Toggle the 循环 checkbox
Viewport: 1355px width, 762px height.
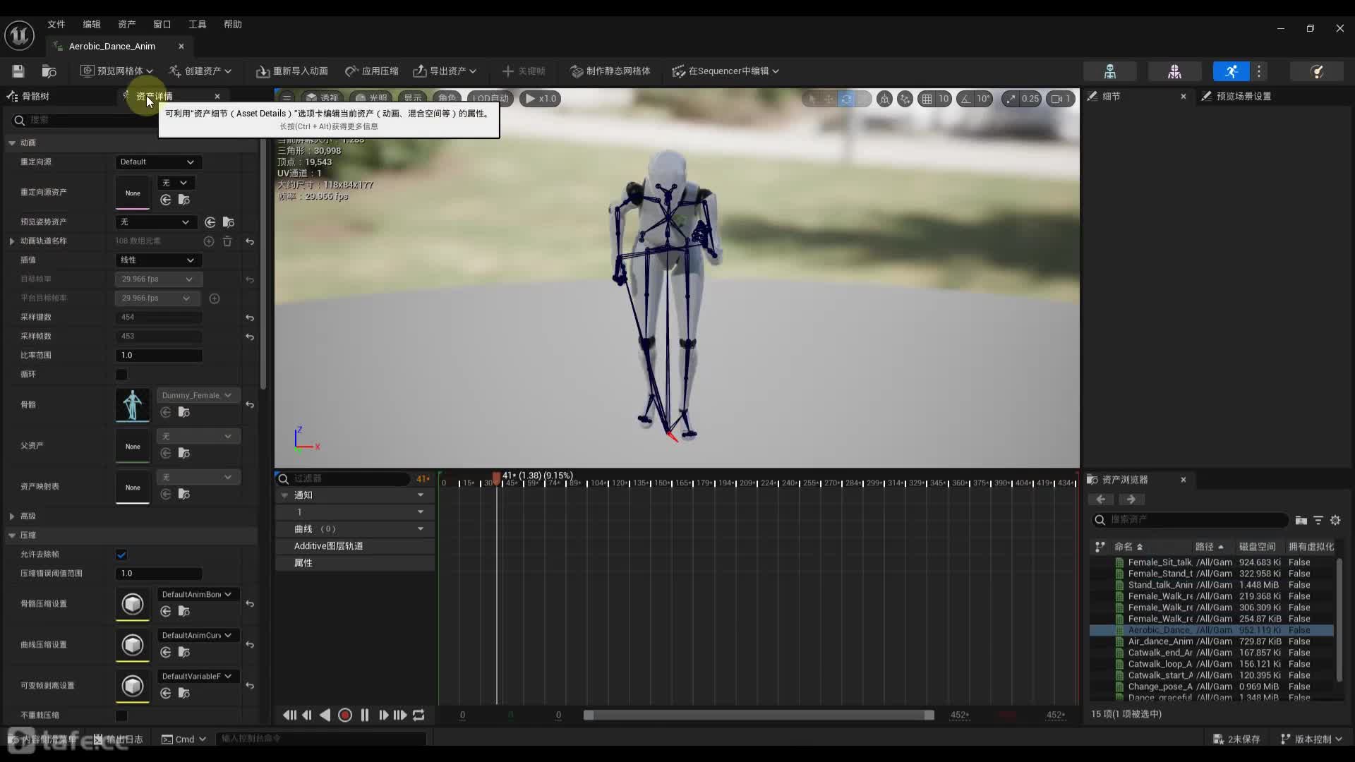(121, 375)
